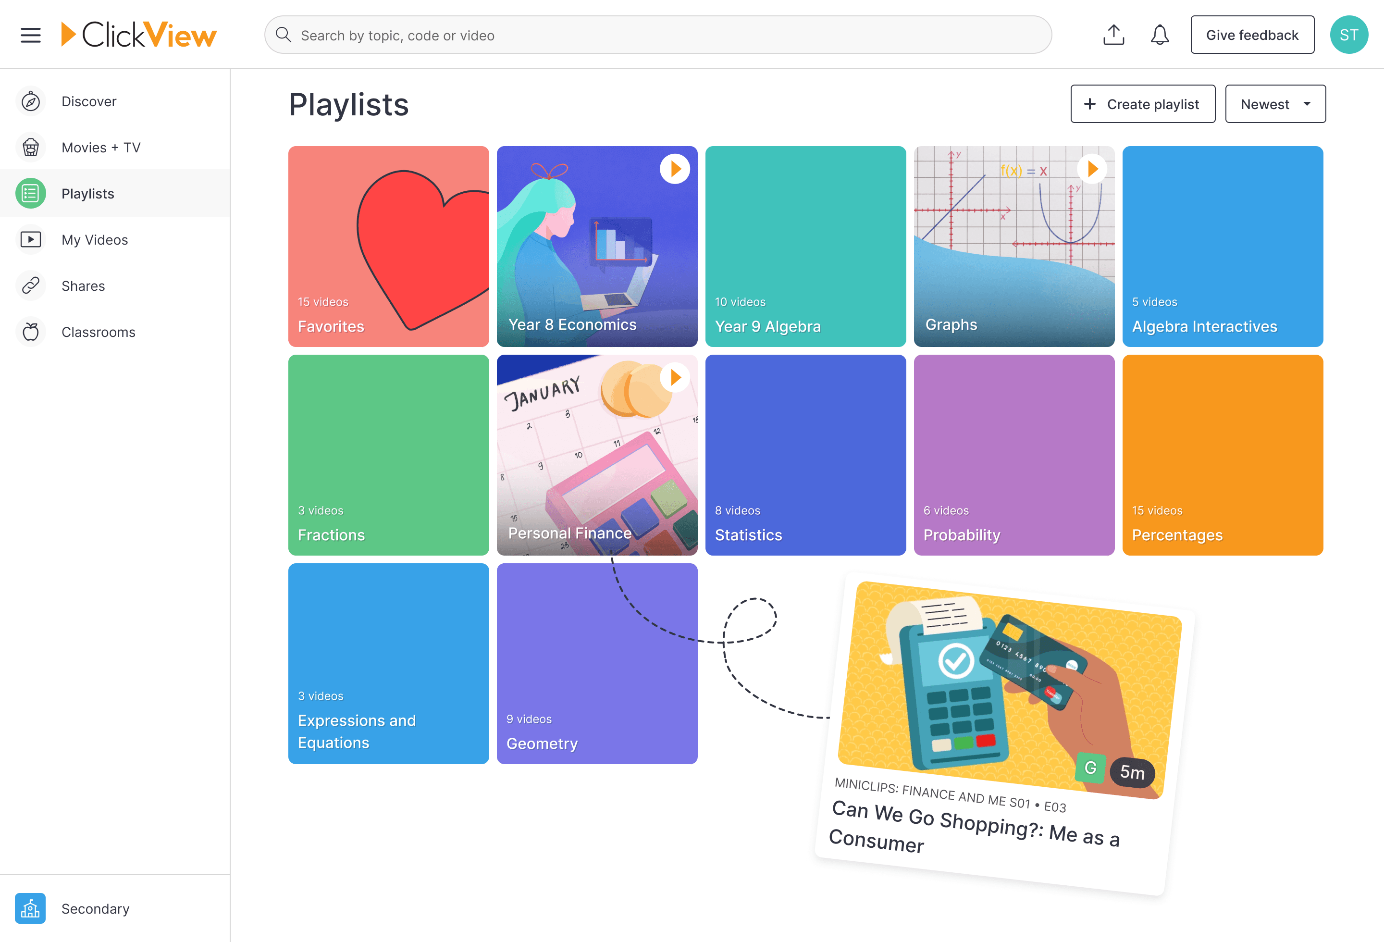The width and height of the screenshot is (1384, 942).
Task: Click the Shares link icon
Action: [x=30, y=285]
